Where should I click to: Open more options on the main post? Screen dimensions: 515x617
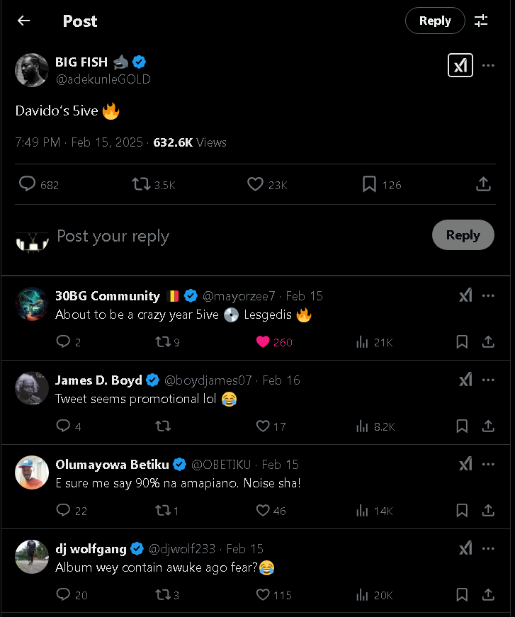pos(488,65)
